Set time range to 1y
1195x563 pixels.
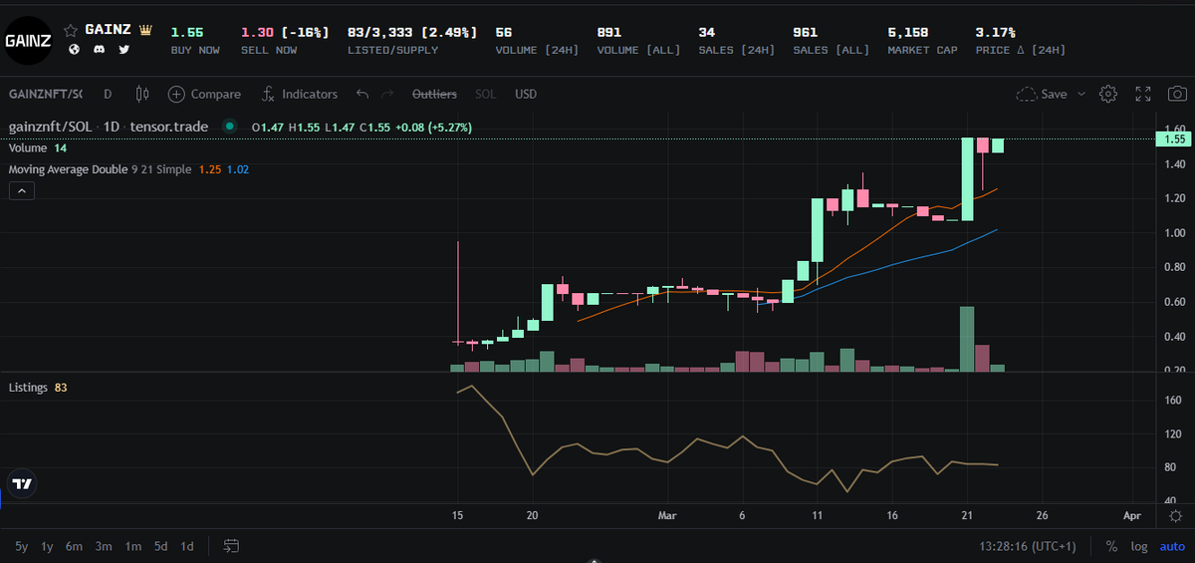click(47, 546)
